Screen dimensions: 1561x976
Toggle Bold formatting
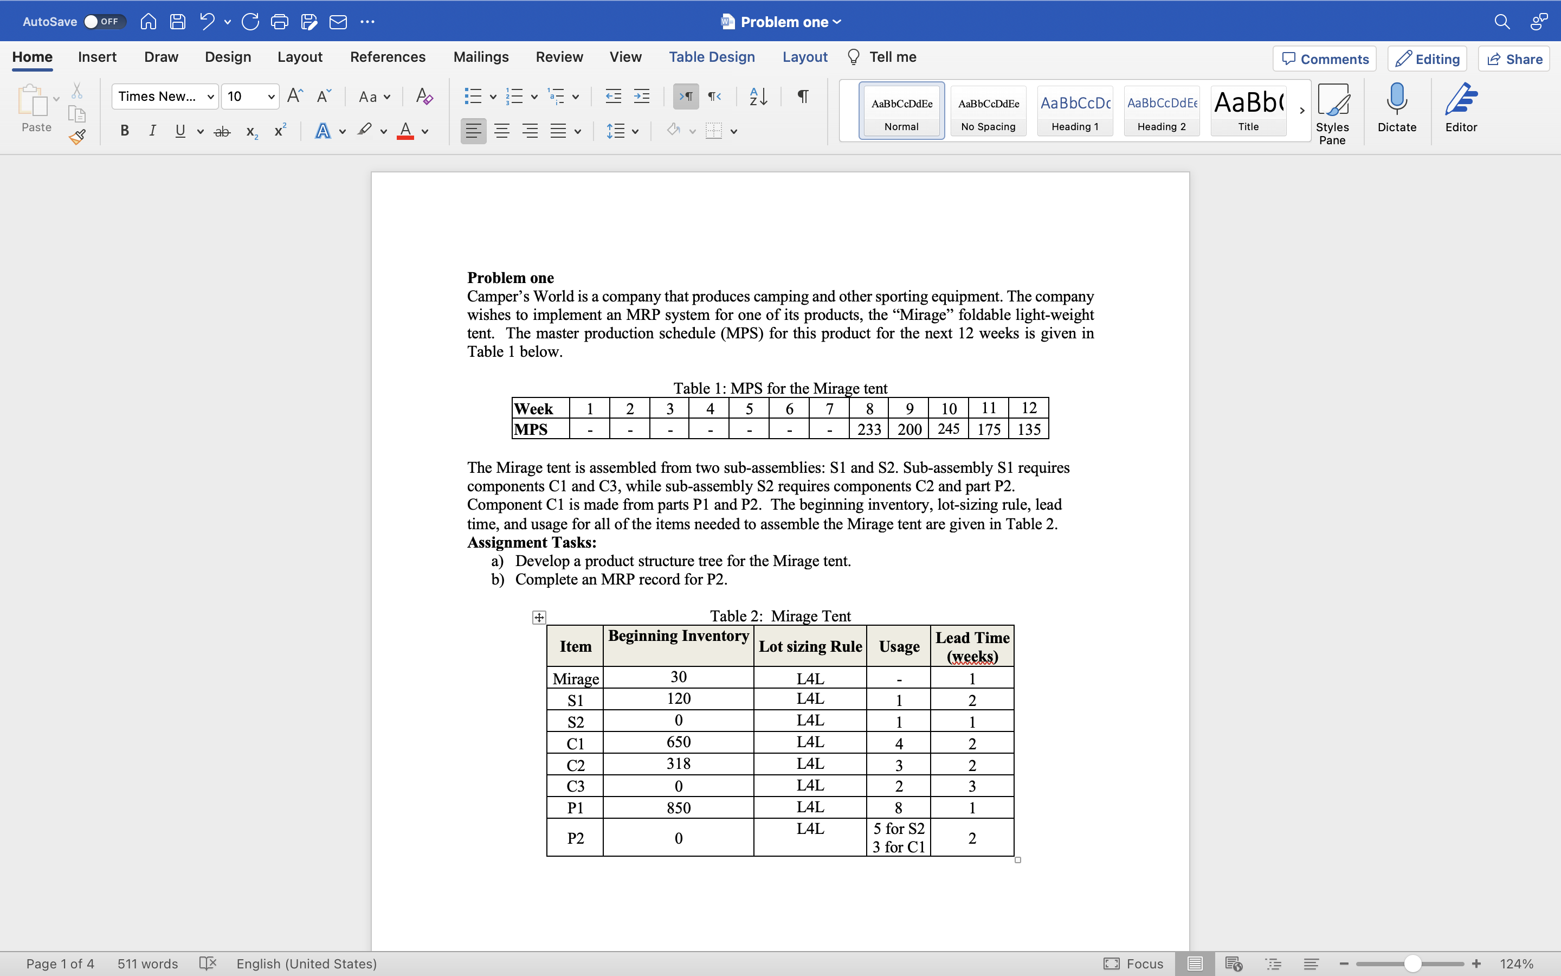[125, 131]
